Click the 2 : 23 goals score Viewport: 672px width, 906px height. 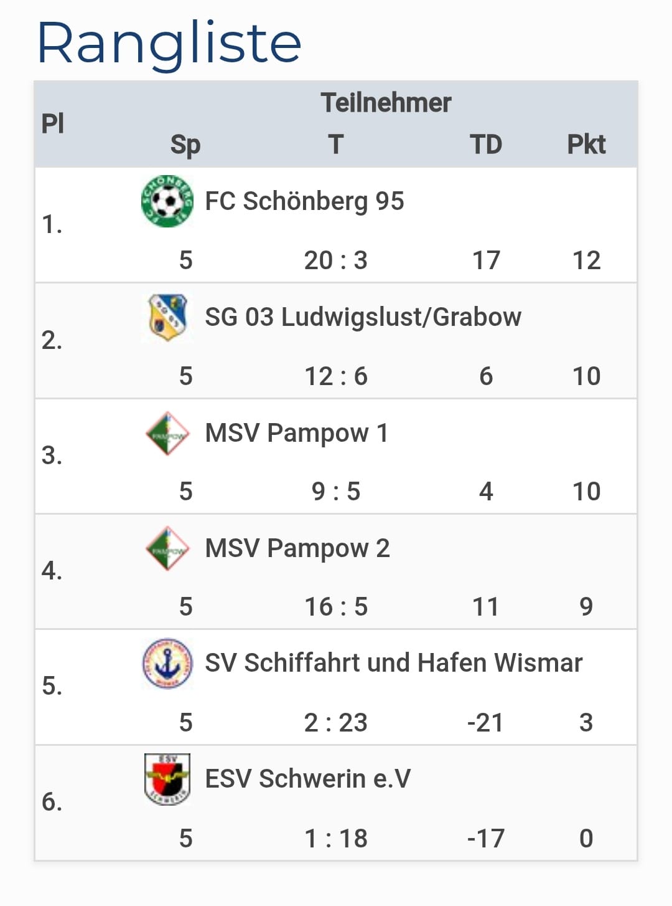[335, 723]
